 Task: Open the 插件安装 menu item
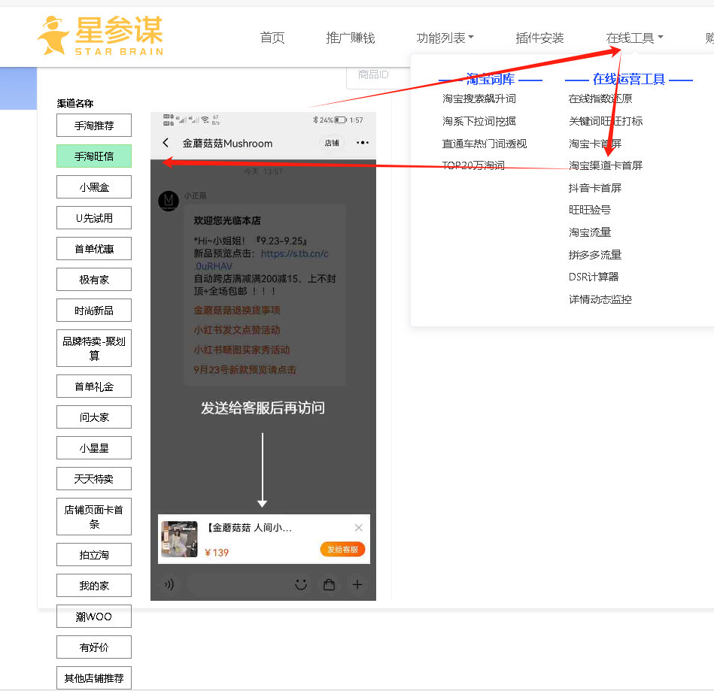click(539, 38)
